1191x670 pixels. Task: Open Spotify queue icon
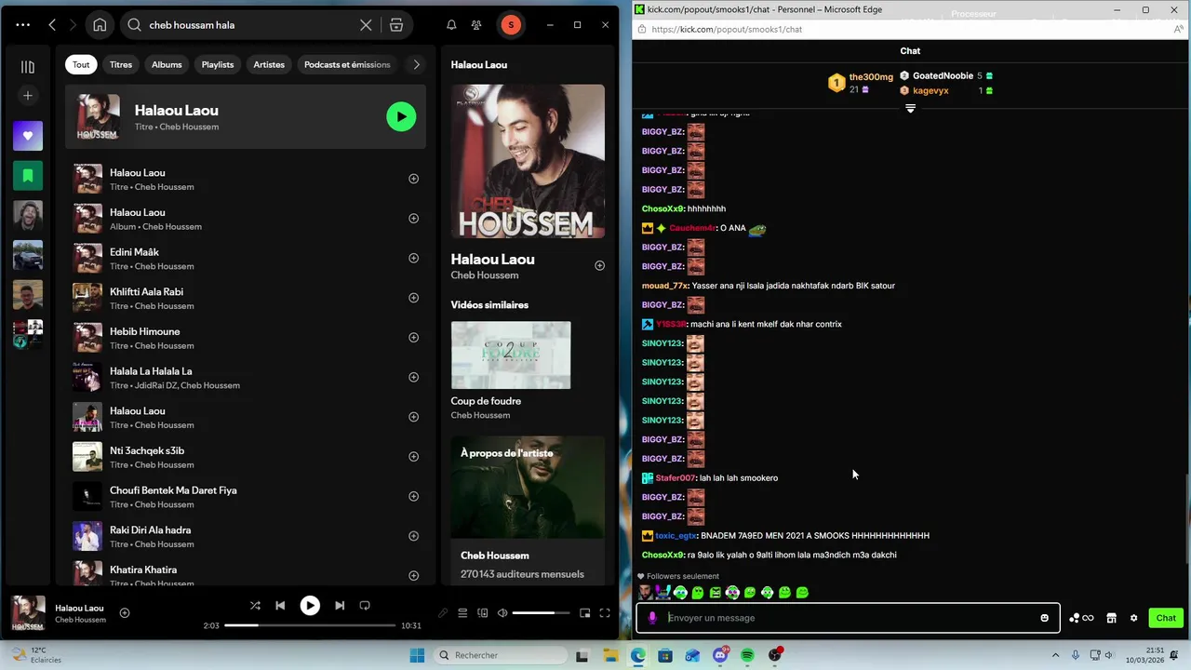pos(462,613)
